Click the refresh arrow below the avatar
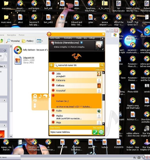This screenshot has height=160, width=150. [x=103, y=49]
